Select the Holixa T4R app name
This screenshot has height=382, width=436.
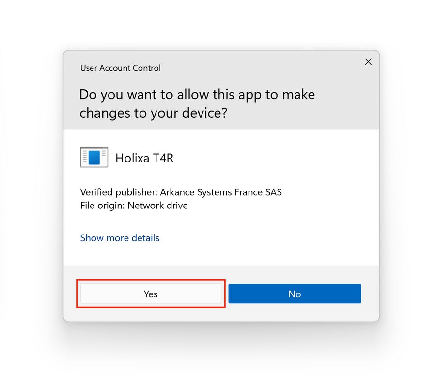[x=144, y=158]
